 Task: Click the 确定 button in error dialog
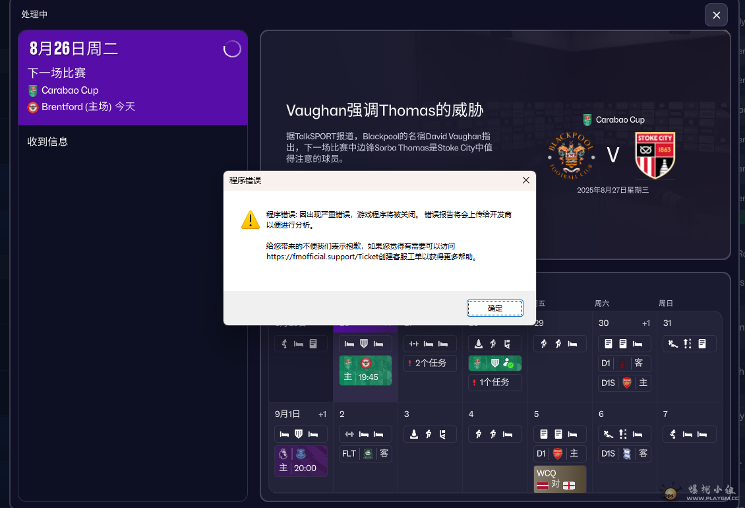click(x=494, y=308)
